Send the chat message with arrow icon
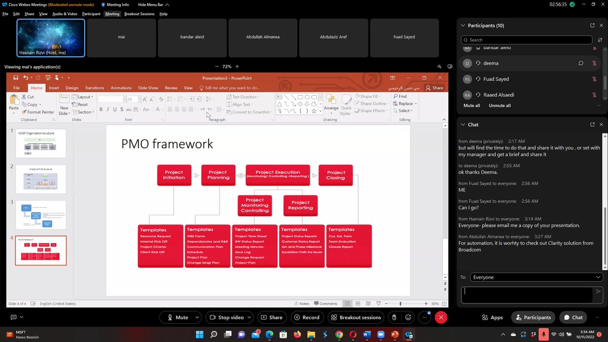This screenshot has width=608, height=342. point(598,291)
